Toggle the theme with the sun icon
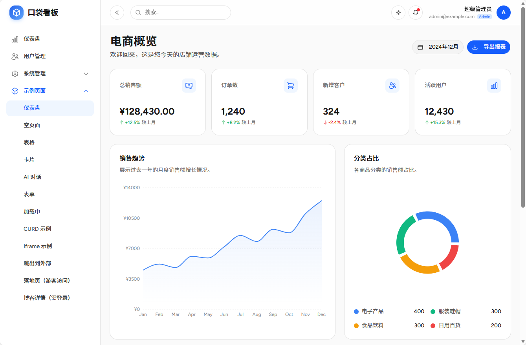 [x=398, y=12]
